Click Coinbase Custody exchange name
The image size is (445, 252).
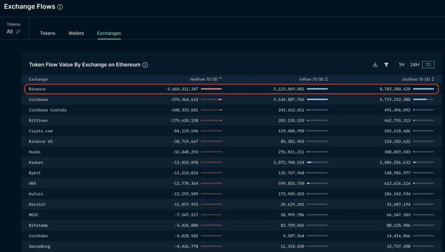pyautogui.click(x=48, y=110)
